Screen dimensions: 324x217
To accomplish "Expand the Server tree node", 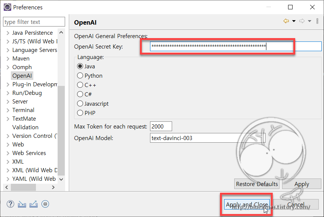I will pyautogui.click(x=8, y=102).
